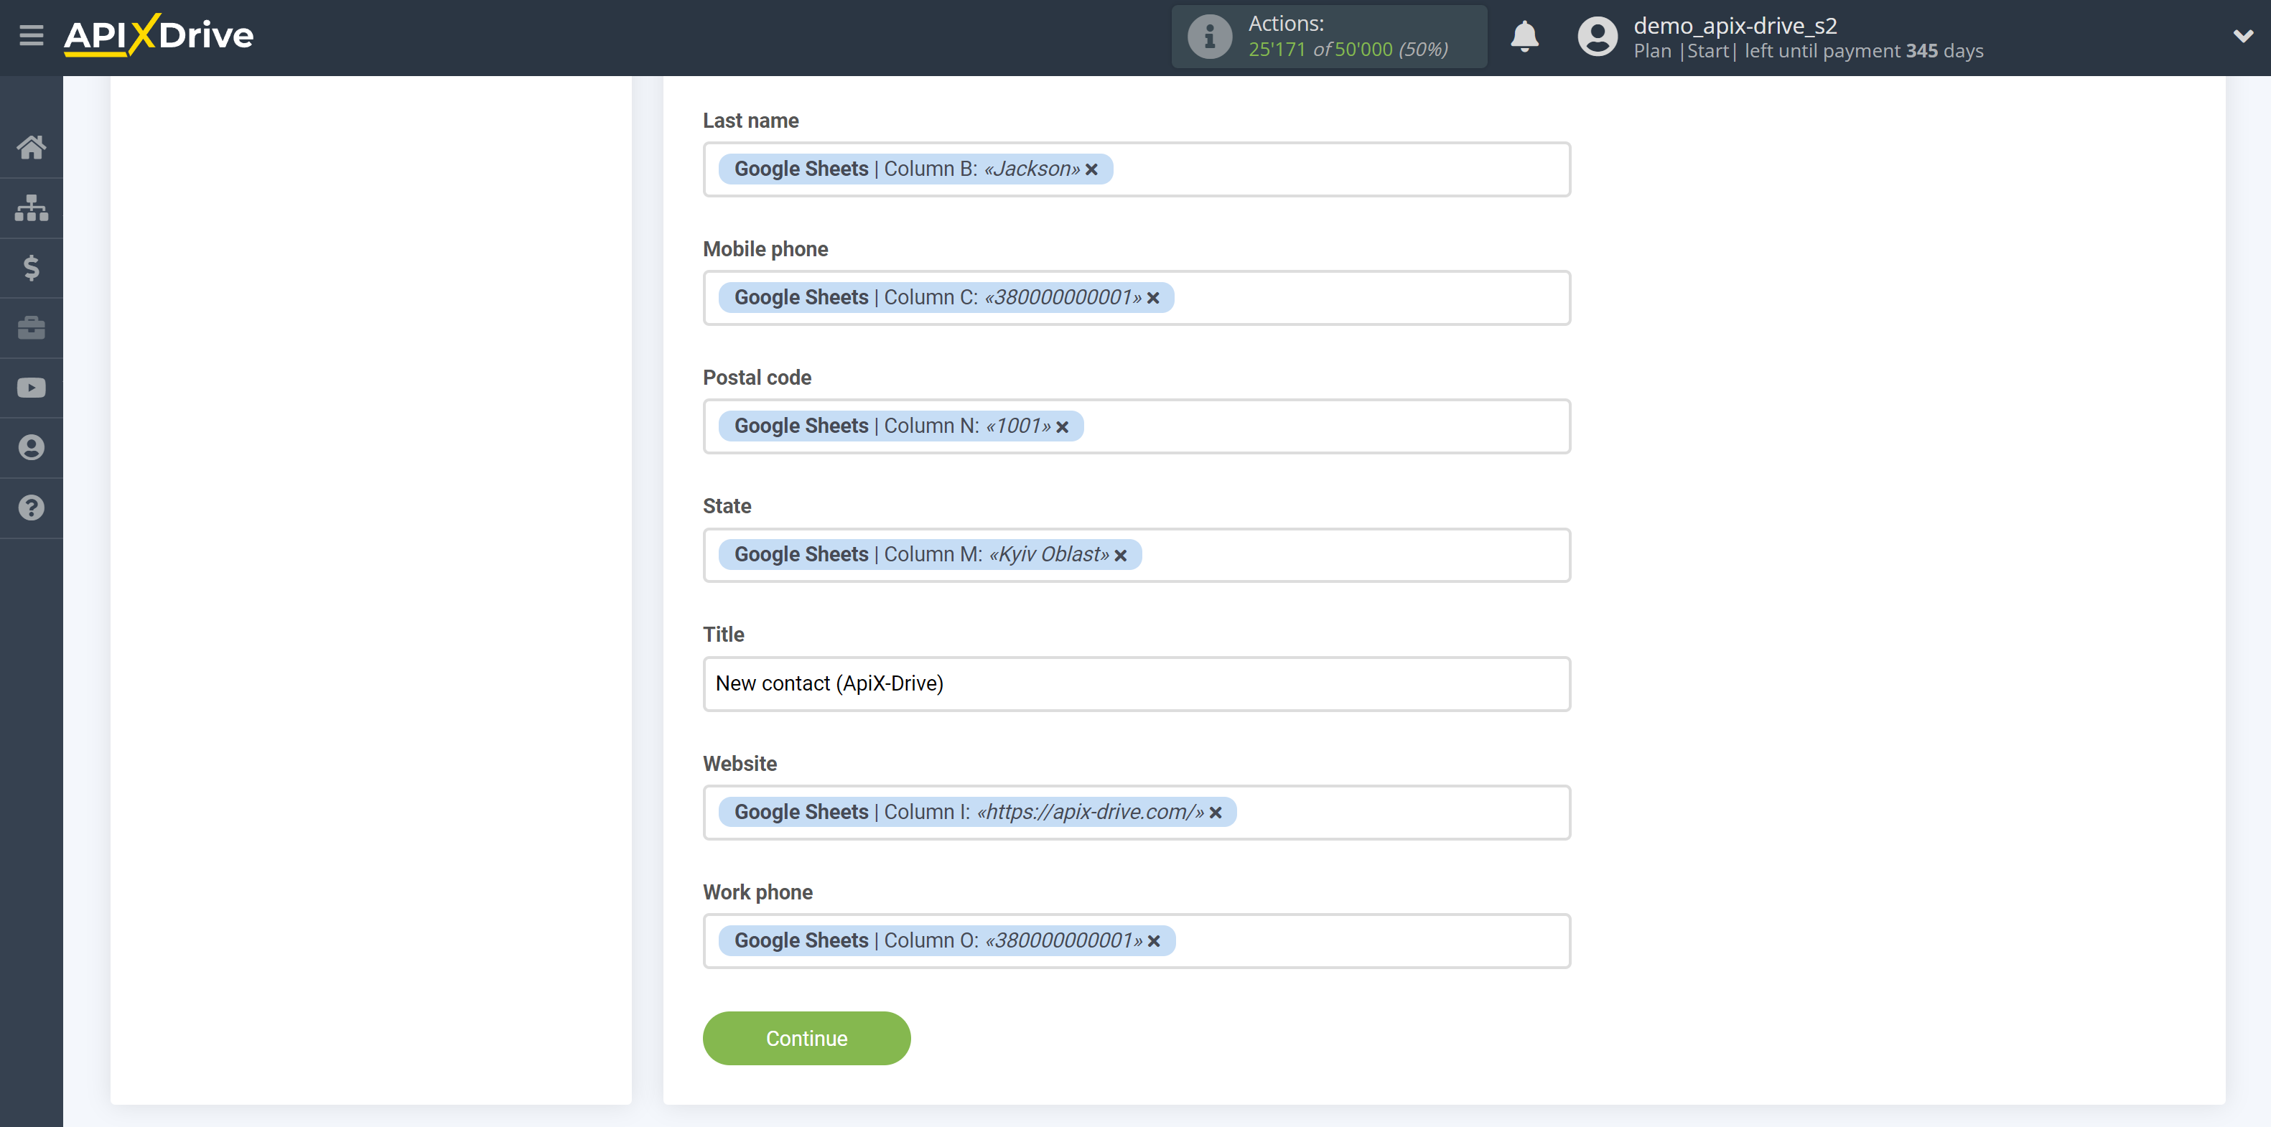Click the ApiX-Drive logo
This screenshot has width=2271, height=1127.
click(159, 35)
